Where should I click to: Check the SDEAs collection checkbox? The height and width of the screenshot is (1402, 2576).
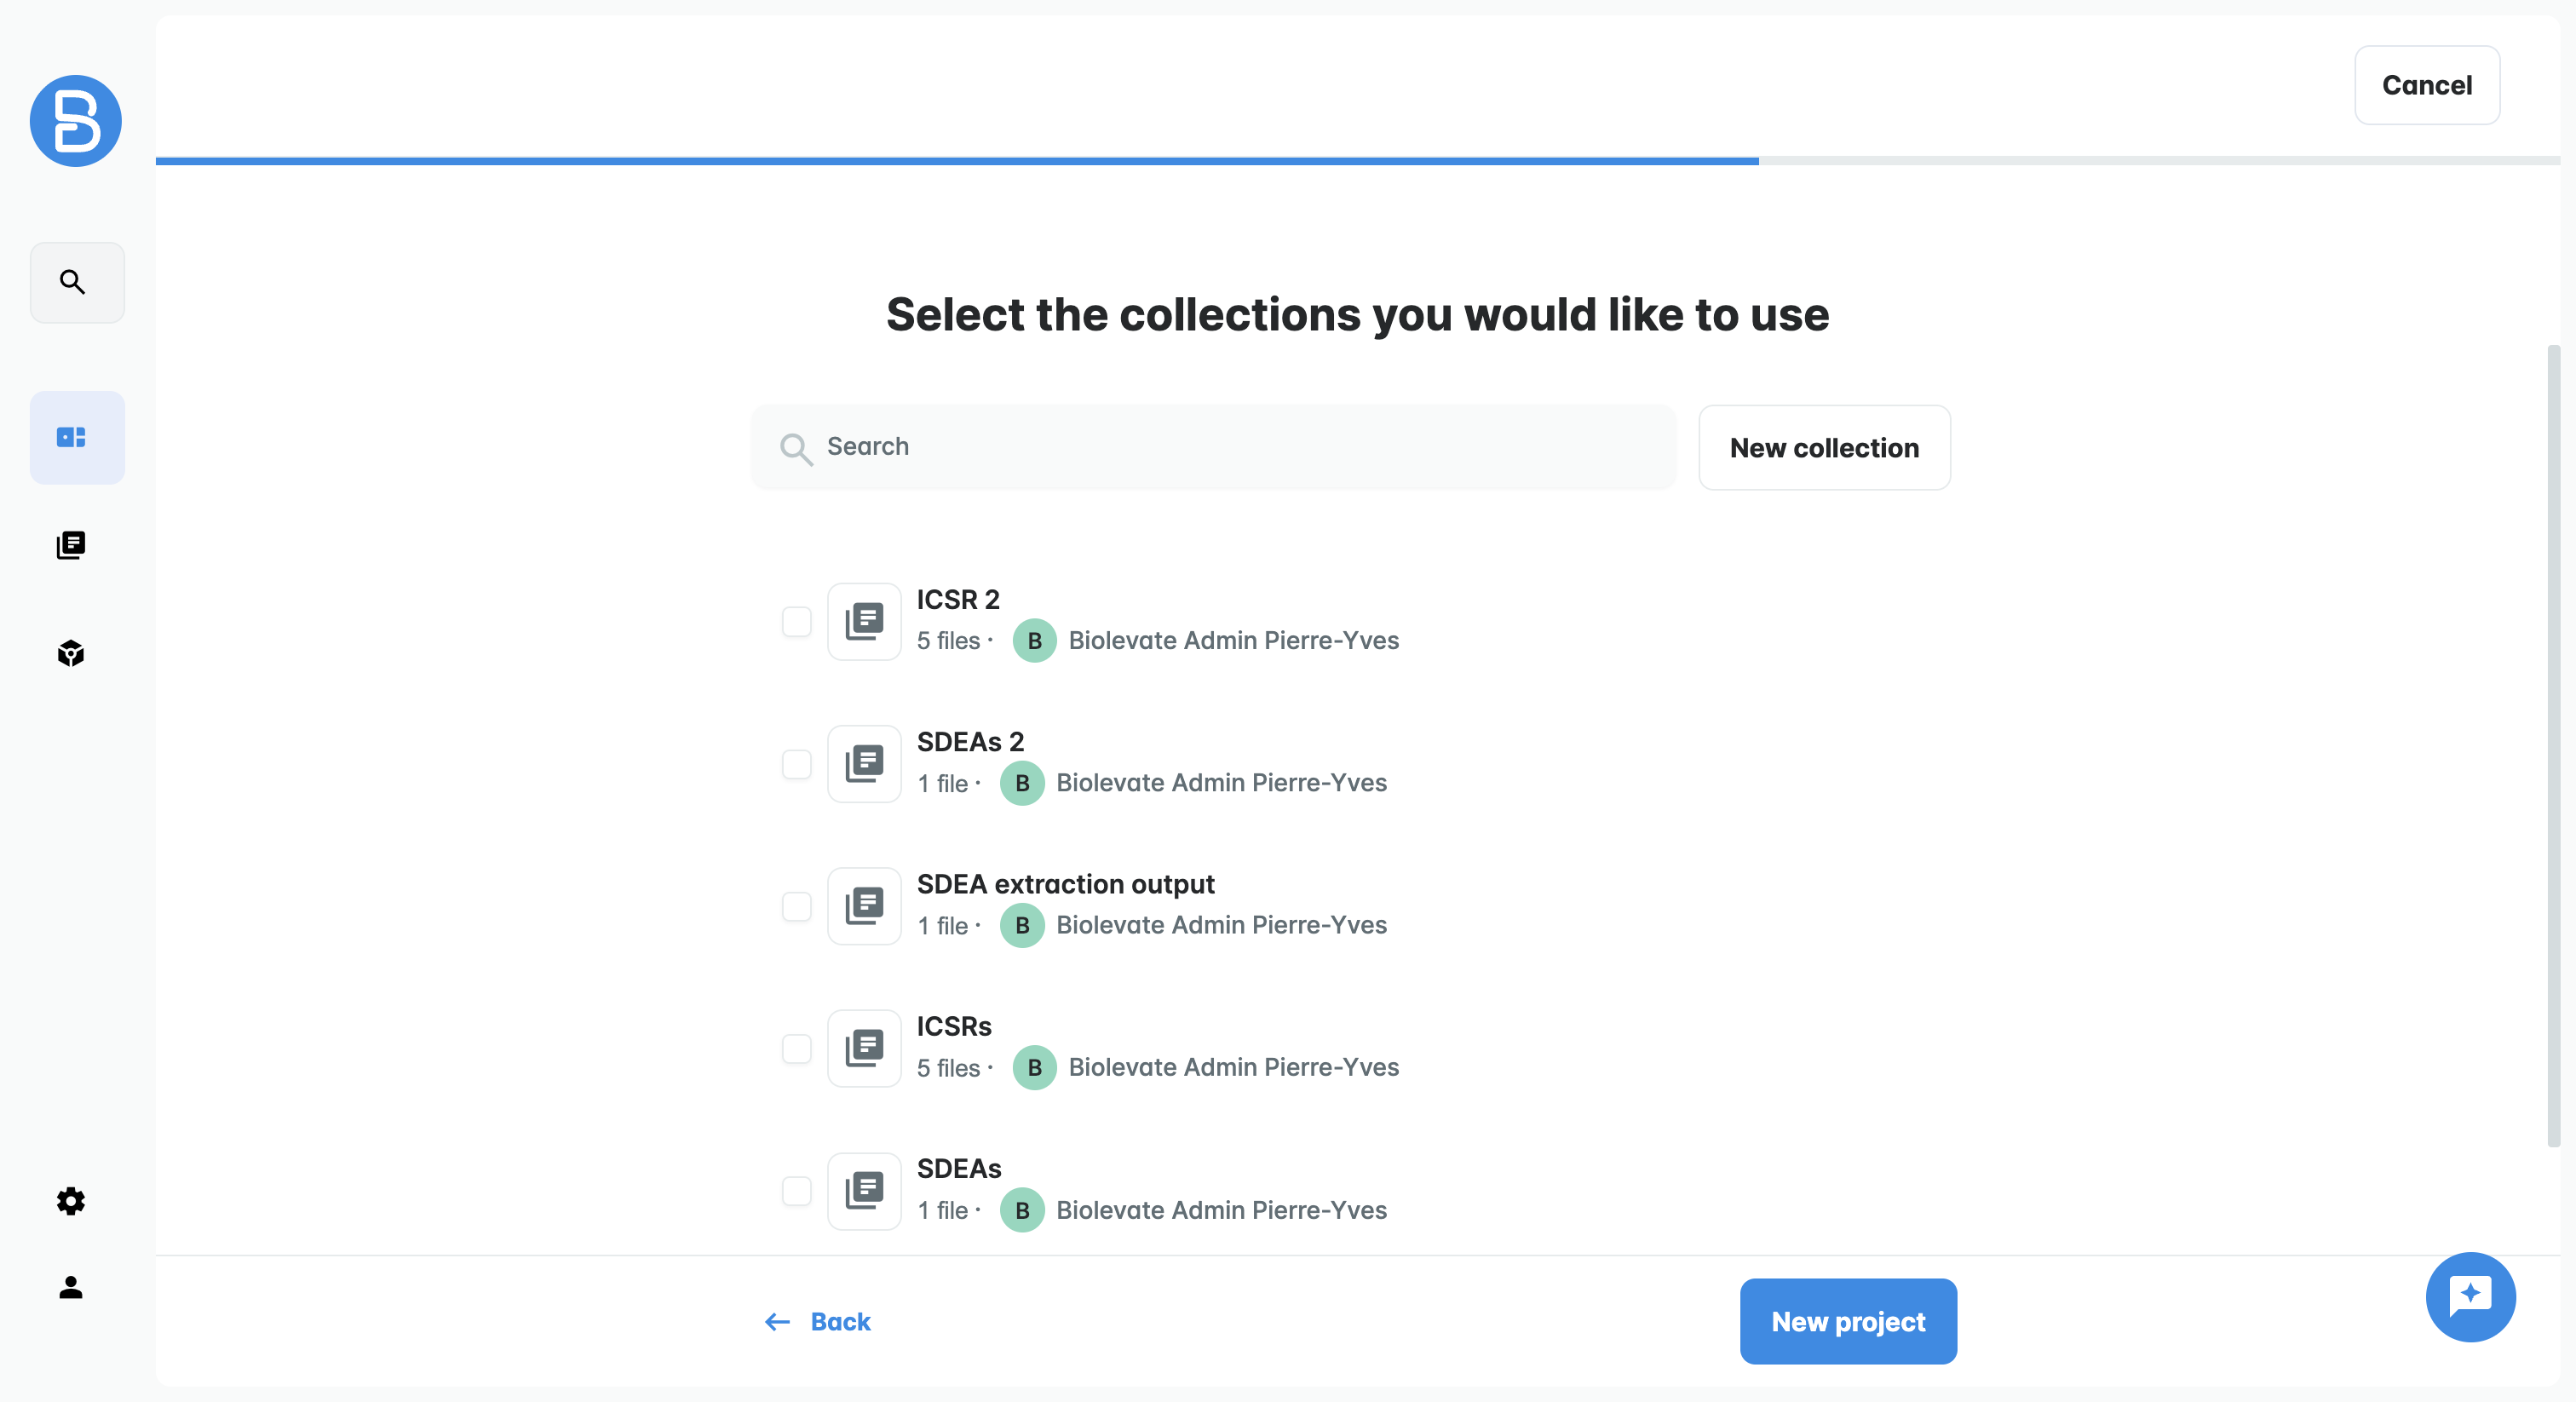(x=796, y=1191)
